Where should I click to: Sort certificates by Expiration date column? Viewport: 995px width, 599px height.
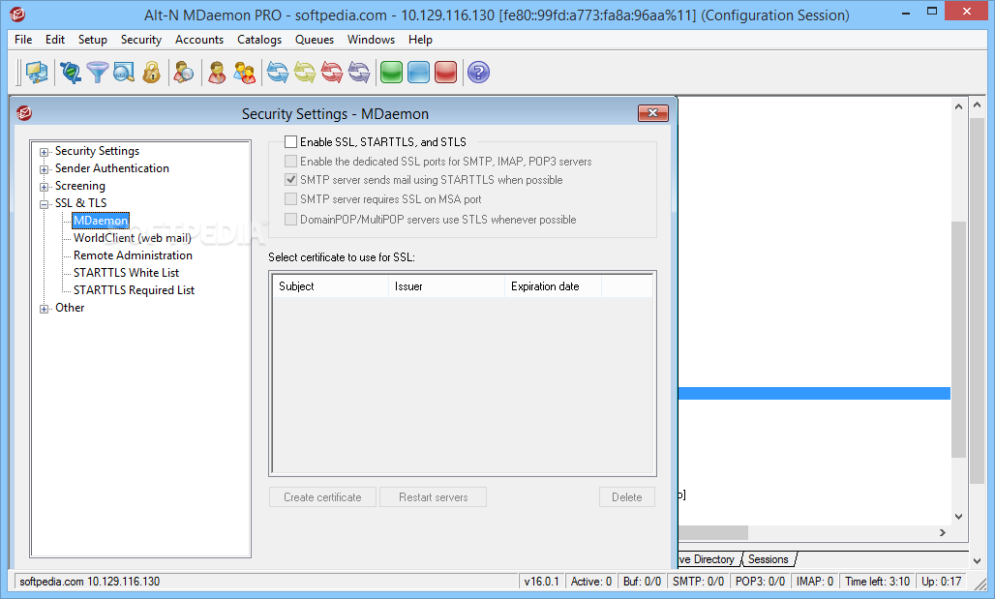tap(553, 286)
